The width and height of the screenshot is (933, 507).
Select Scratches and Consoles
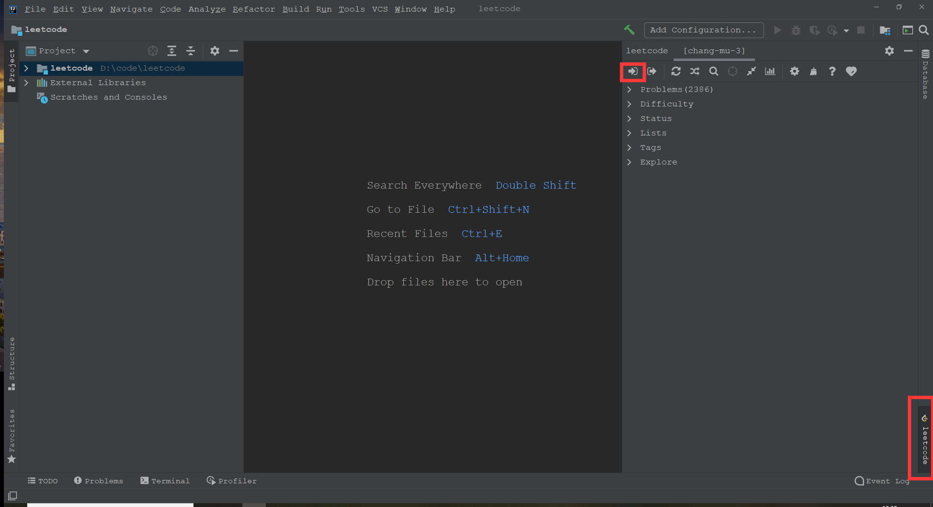pyautogui.click(x=108, y=97)
